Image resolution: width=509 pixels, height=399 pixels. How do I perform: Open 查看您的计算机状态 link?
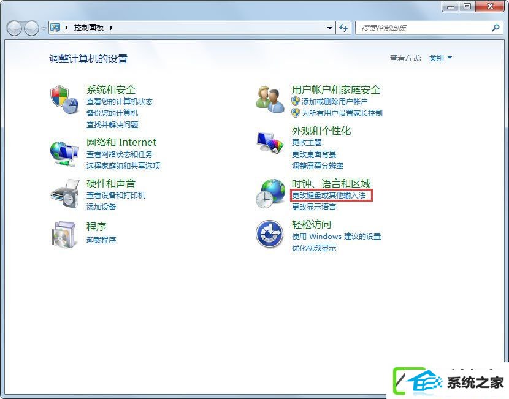pos(120,102)
